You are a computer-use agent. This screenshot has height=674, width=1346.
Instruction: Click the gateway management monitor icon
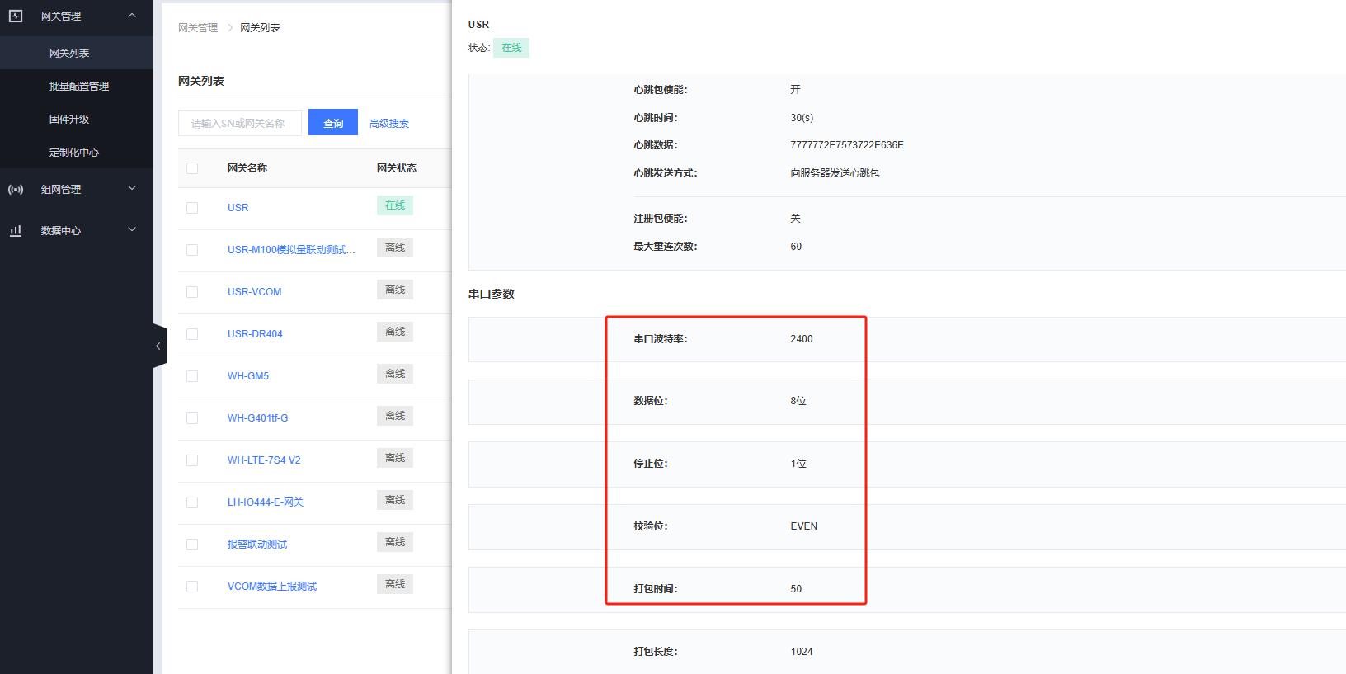coord(16,16)
